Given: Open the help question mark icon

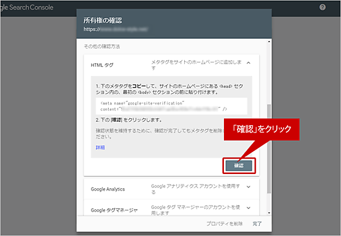Looking at the screenshot, I should pyautogui.click(x=322, y=7).
